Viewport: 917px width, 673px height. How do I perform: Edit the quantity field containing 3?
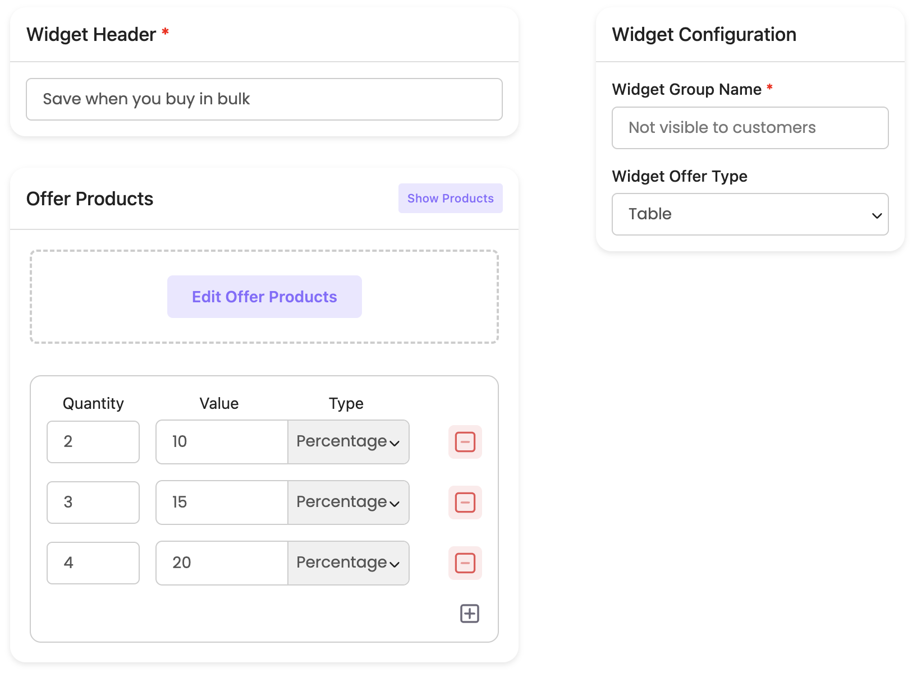click(93, 503)
